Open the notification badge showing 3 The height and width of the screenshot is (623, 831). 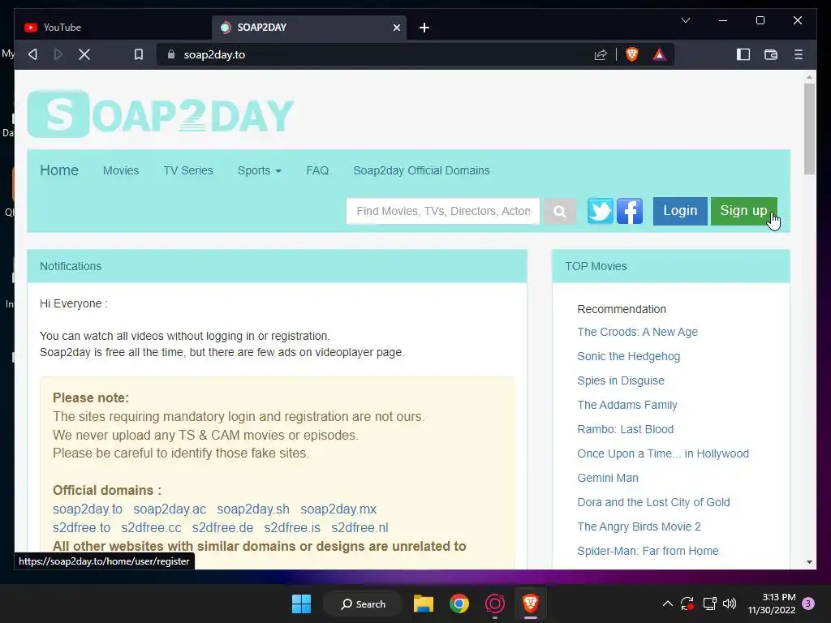pos(808,604)
